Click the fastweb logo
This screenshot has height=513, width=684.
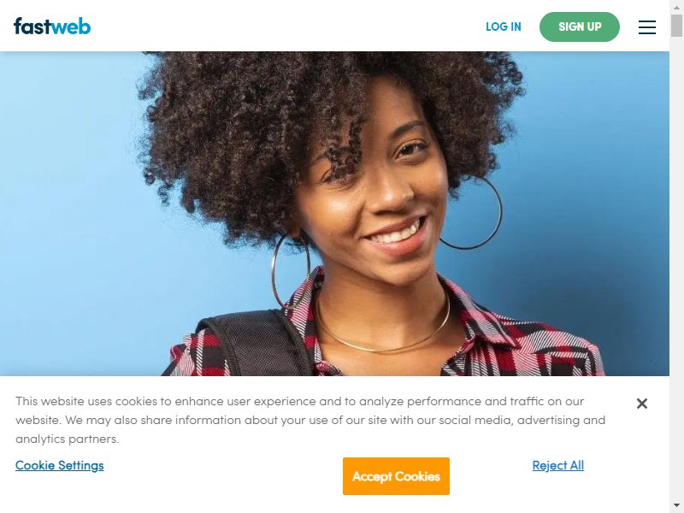point(52,27)
